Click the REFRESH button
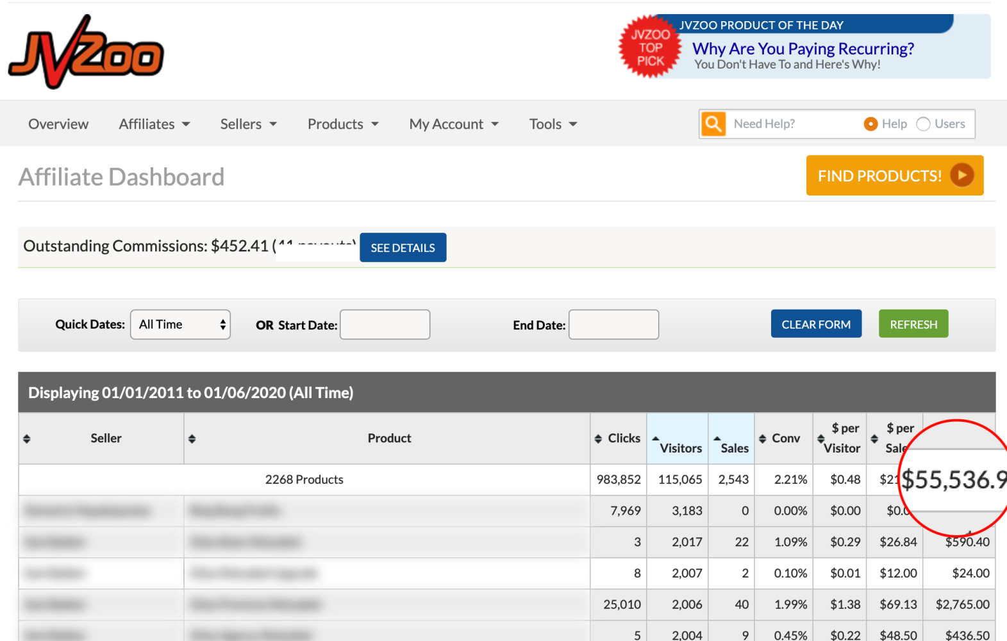The width and height of the screenshot is (1007, 641). point(913,324)
